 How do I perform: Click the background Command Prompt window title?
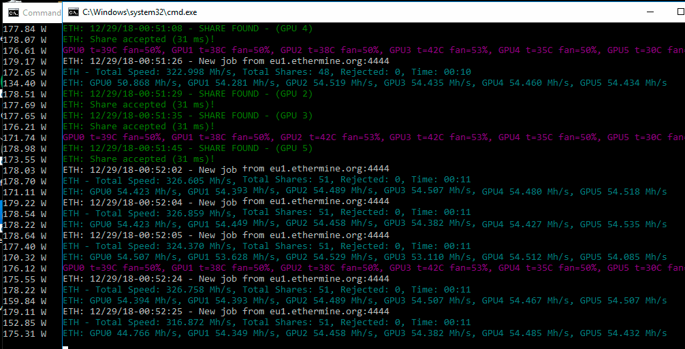(42, 13)
